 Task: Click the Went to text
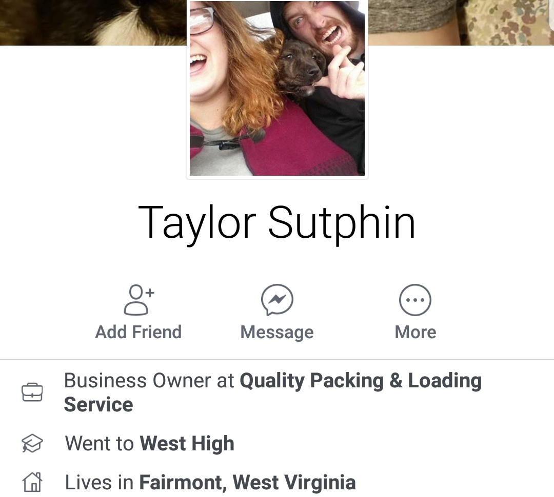coord(100,443)
